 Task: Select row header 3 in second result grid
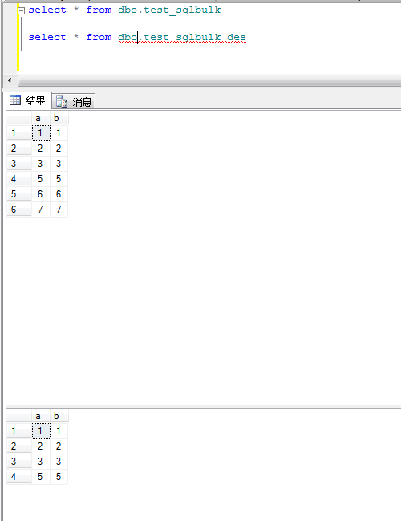[19, 461]
